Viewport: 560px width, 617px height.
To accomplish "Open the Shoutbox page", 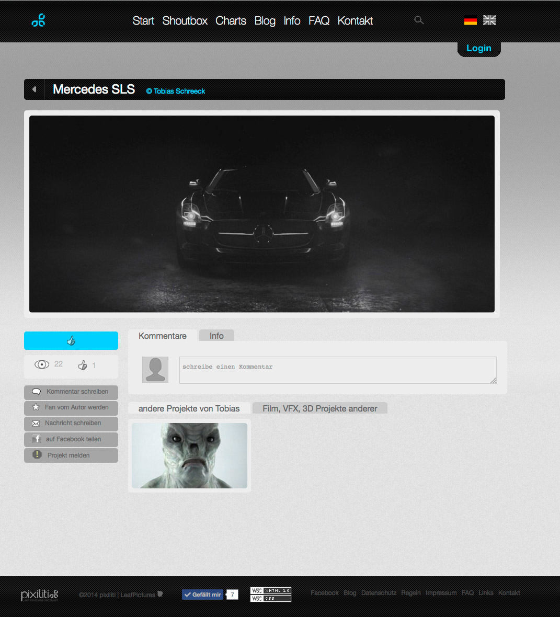I will (x=185, y=21).
